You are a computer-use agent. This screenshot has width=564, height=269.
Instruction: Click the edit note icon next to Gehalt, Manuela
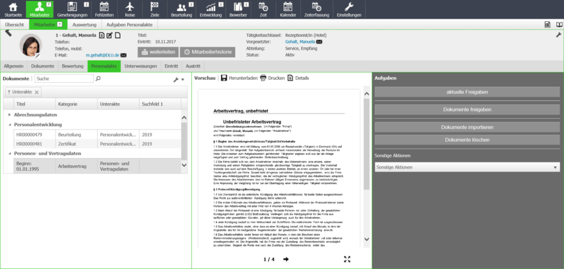tap(110, 35)
